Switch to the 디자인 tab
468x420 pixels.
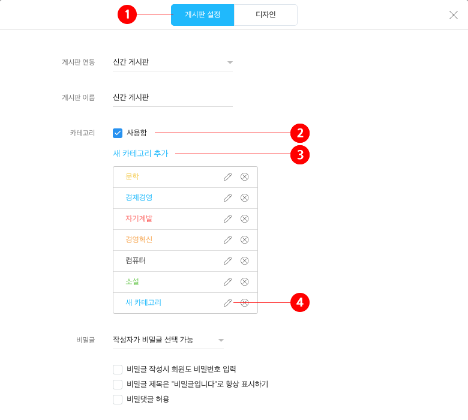pyautogui.click(x=266, y=14)
